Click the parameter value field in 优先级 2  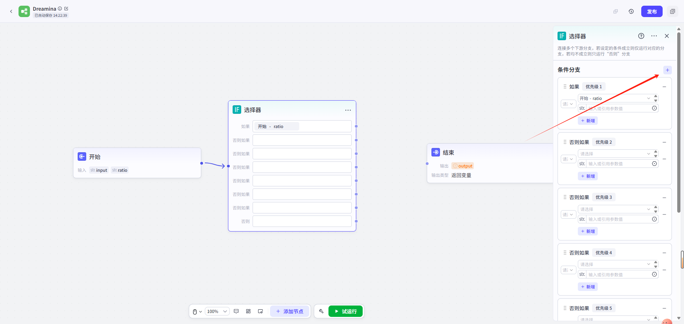click(x=618, y=164)
